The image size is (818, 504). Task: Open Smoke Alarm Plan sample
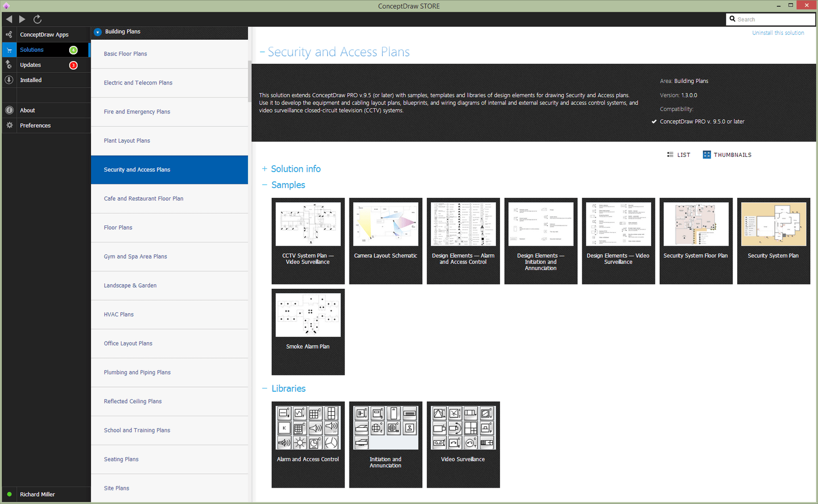click(308, 332)
